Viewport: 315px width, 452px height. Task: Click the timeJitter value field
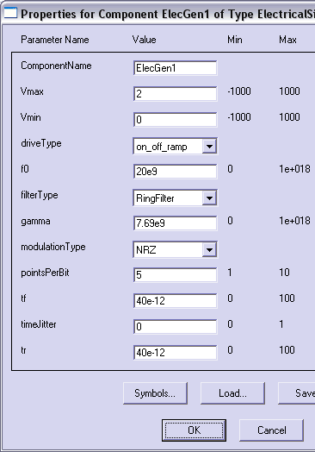coord(176,327)
